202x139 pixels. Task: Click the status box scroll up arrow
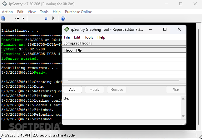(x=183, y=99)
